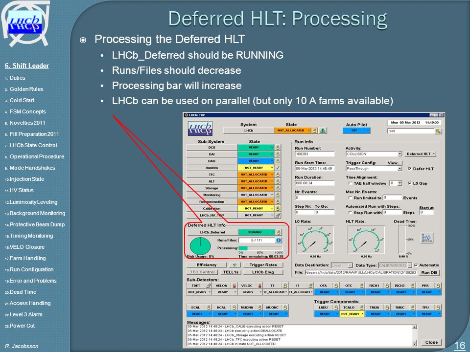The height and width of the screenshot is (352, 470).
Task: Click the TELL1s button
Action: [230, 272]
